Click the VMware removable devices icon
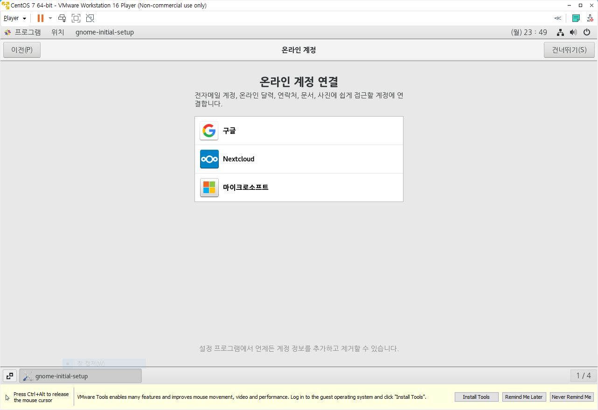 (590, 18)
